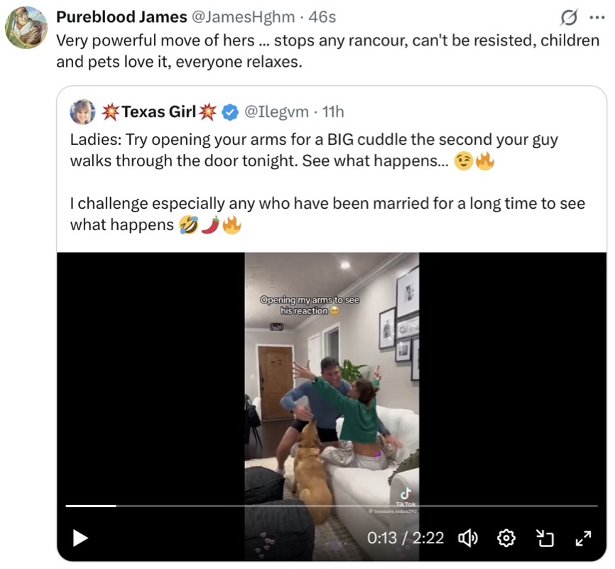Mute the video with the speaker icon
Screen dimensions: 615x569
468,538
